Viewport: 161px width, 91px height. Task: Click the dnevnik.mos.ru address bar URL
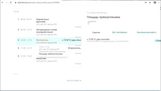point(38,3)
